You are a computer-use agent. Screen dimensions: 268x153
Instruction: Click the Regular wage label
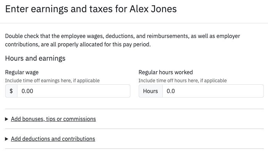[22, 72]
